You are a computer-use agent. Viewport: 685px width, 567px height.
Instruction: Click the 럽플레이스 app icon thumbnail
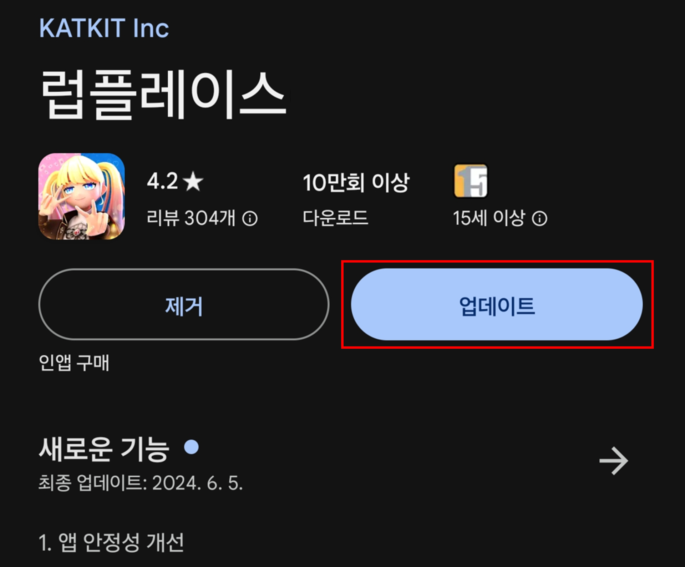(x=82, y=196)
